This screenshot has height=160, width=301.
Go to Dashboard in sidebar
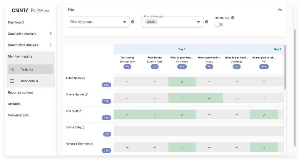coord(16,22)
